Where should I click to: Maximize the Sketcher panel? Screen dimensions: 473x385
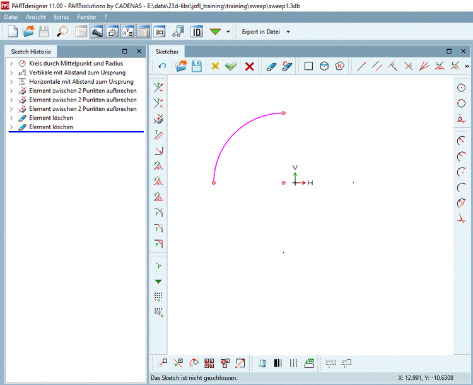(x=449, y=51)
